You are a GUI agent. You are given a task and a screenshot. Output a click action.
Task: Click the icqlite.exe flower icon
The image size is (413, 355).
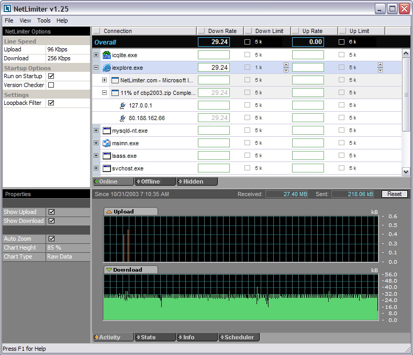coord(106,55)
